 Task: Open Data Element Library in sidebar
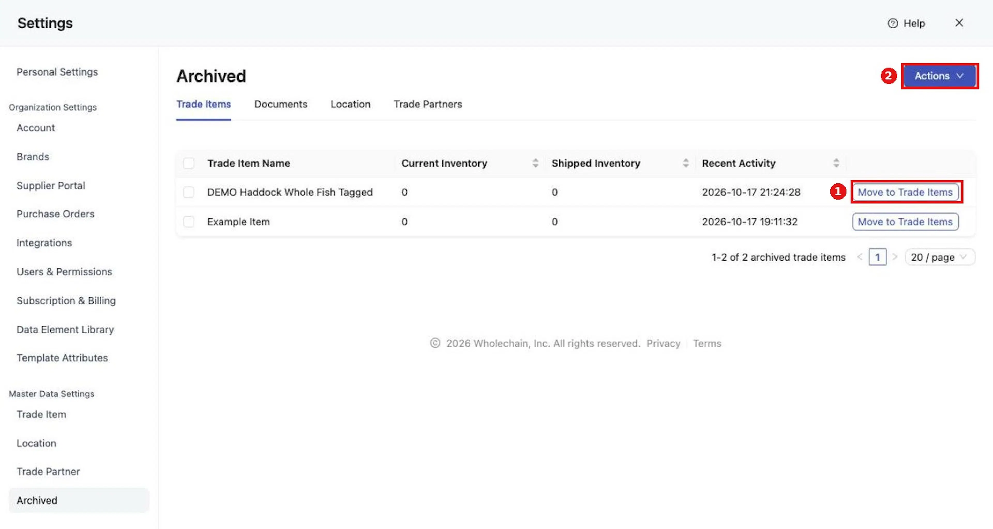click(65, 330)
